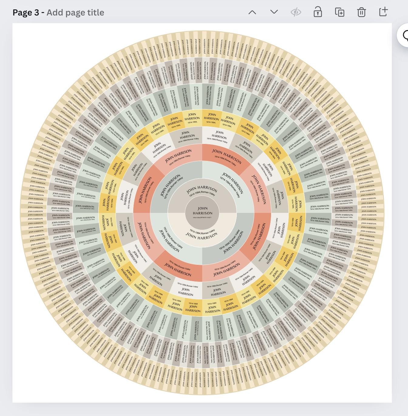Screen dimensions: 408x416
Task: Add a new page after Page 3
Action: pos(383,12)
